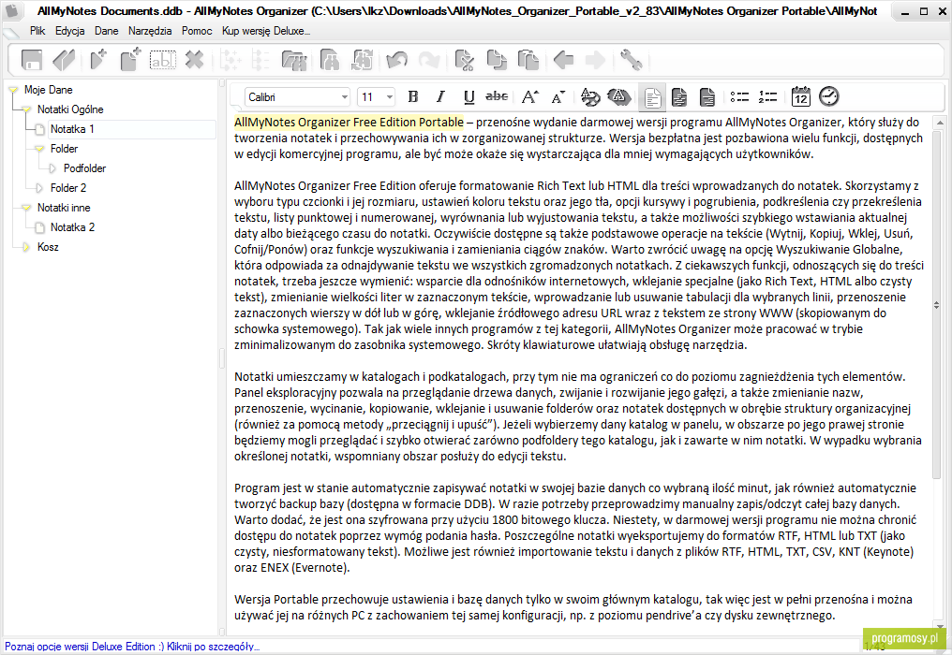
Task: Expand the Podfolder node
Action: pos(52,168)
